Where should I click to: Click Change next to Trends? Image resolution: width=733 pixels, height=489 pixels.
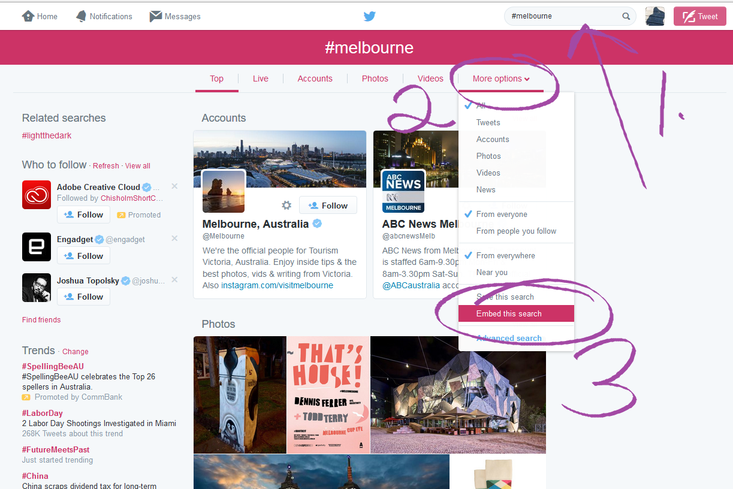click(76, 352)
